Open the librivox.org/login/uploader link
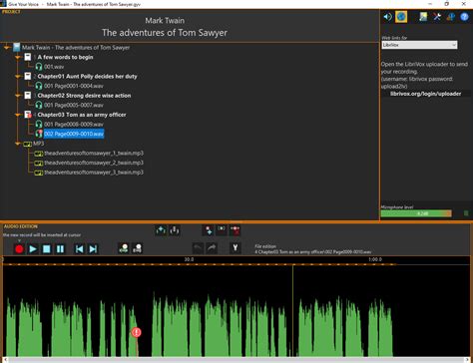 (425, 94)
